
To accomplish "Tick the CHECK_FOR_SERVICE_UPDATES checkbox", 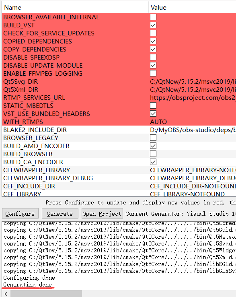I will [x=153, y=33].
